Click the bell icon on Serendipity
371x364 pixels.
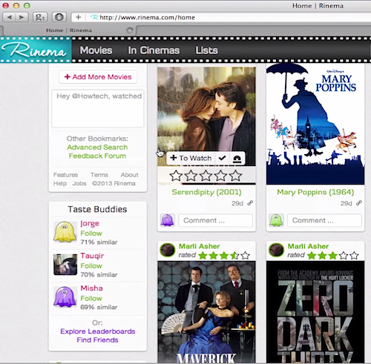click(237, 159)
